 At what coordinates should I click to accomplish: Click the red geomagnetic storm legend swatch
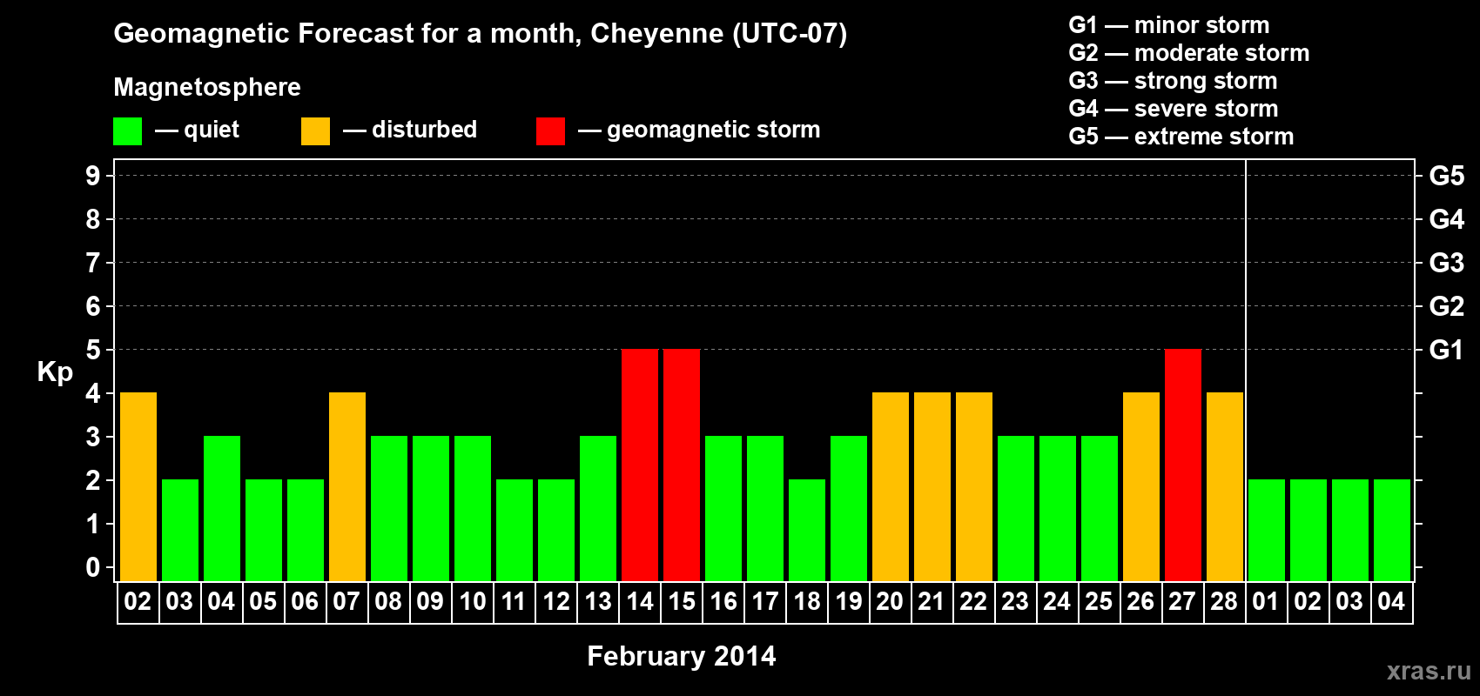click(x=550, y=131)
